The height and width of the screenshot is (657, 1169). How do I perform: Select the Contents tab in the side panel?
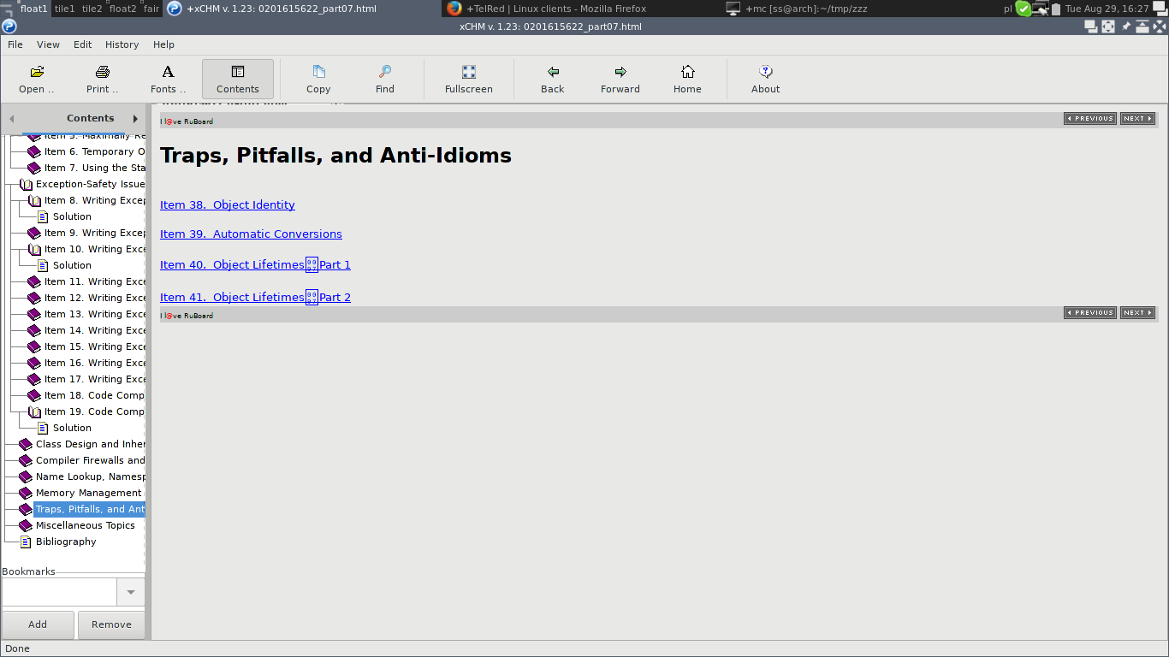[x=90, y=118]
